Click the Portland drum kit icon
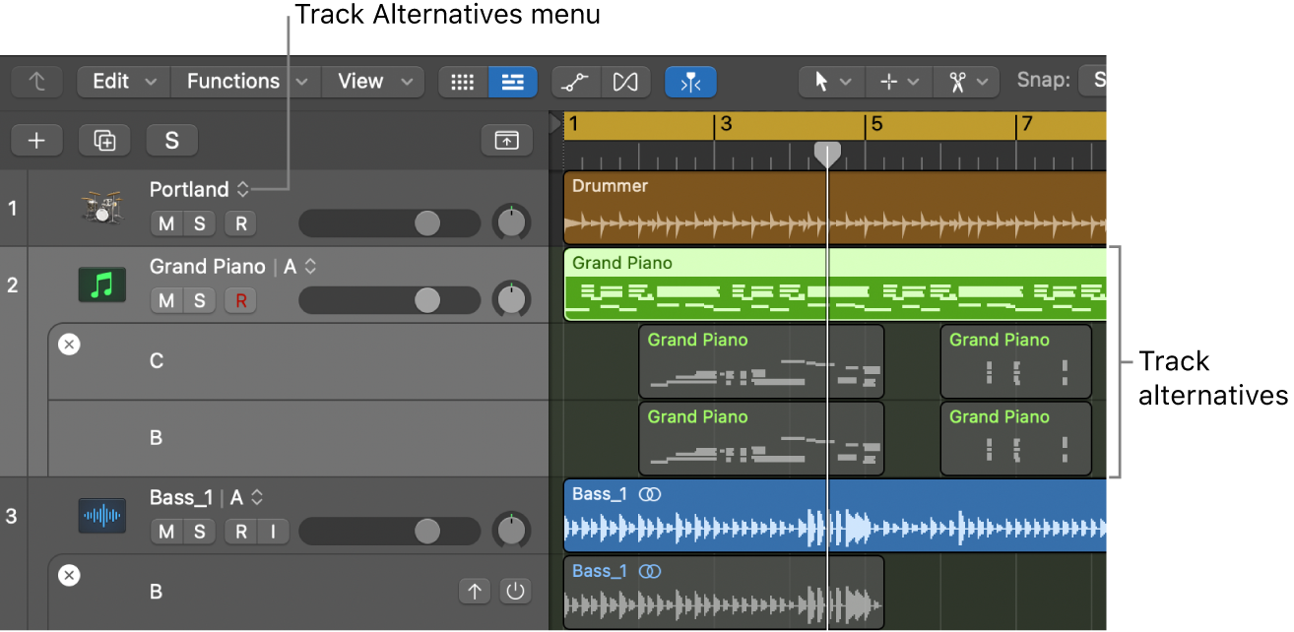This screenshot has width=1294, height=632. point(102,208)
